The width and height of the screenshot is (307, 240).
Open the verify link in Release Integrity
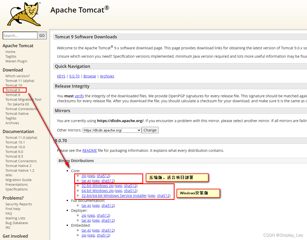pyautogui.click(x=79, y=96)
